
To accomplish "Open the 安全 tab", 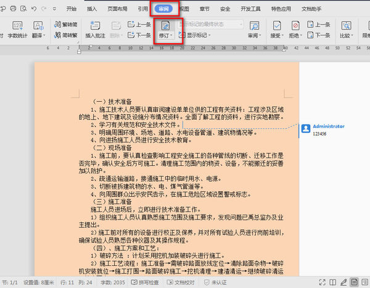I will pos(225,9).
